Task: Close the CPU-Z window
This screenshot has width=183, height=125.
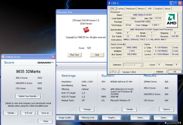Action: (180, 3)
